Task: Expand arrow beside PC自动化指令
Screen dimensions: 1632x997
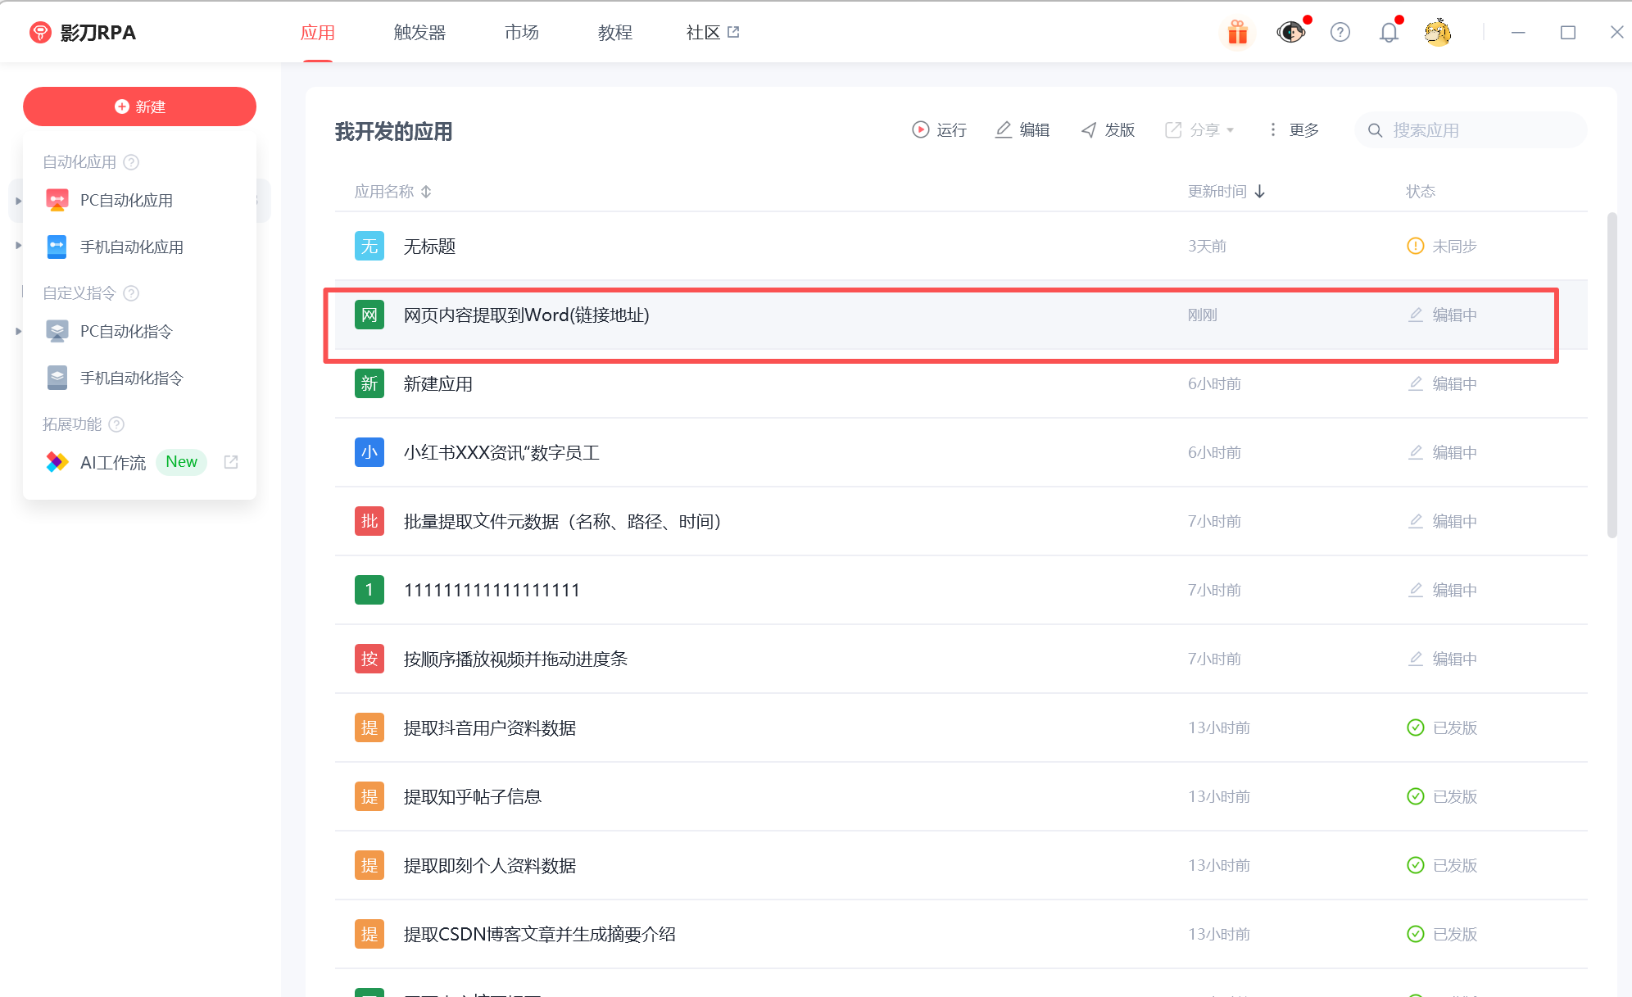Action: [18, 332]
